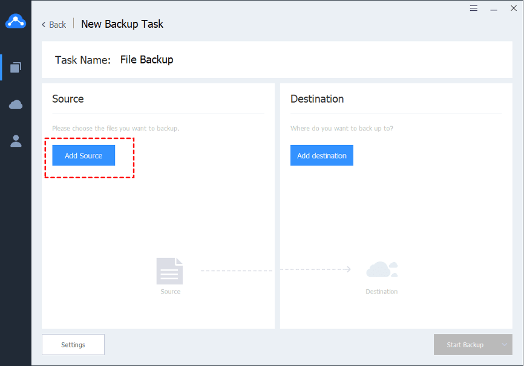Open the user account sidebar icon

point(16,141)
